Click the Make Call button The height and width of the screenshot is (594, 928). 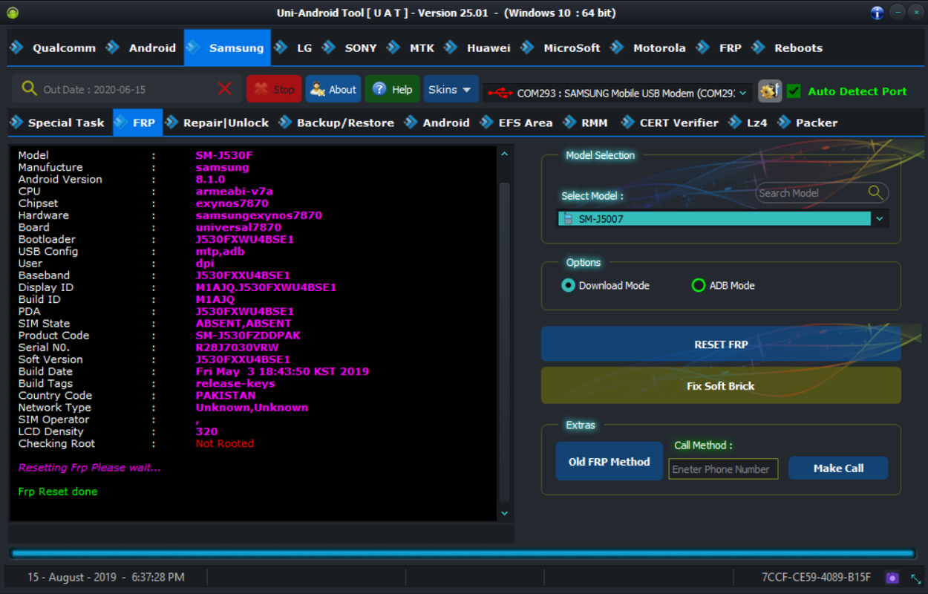pyautogui.click(x=838, y=468)
